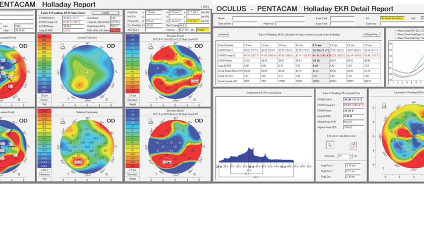Select the concentric circle zone-centering tool

[352, 145]
